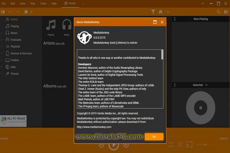The image size is (230, 153).
Task: Open the Play menu
Action: coord(33,4)
